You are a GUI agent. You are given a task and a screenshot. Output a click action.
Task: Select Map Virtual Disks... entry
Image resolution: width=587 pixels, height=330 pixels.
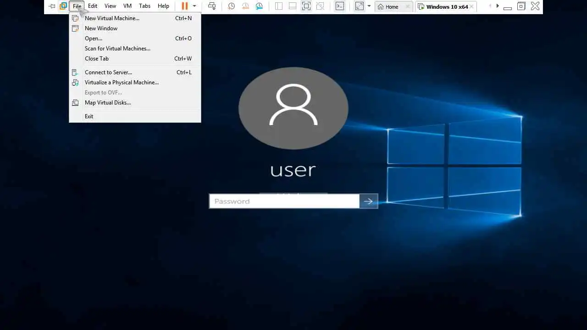[x=135, y=103]
